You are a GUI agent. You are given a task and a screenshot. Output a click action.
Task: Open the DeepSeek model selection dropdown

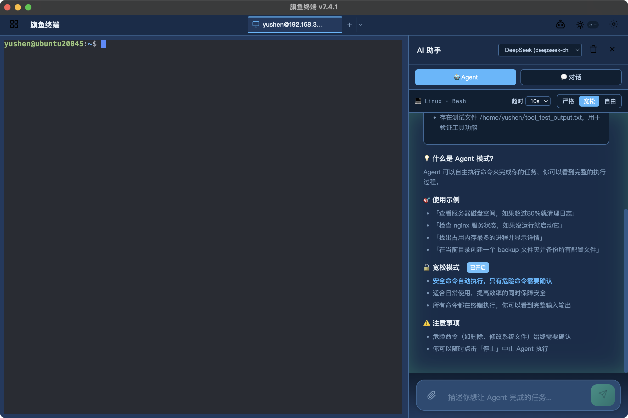[540, 50]
